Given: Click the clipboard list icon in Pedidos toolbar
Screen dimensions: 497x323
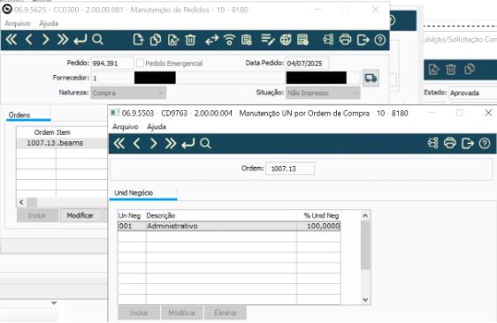Looking at the screenshot, I should (x=246, y=40).
